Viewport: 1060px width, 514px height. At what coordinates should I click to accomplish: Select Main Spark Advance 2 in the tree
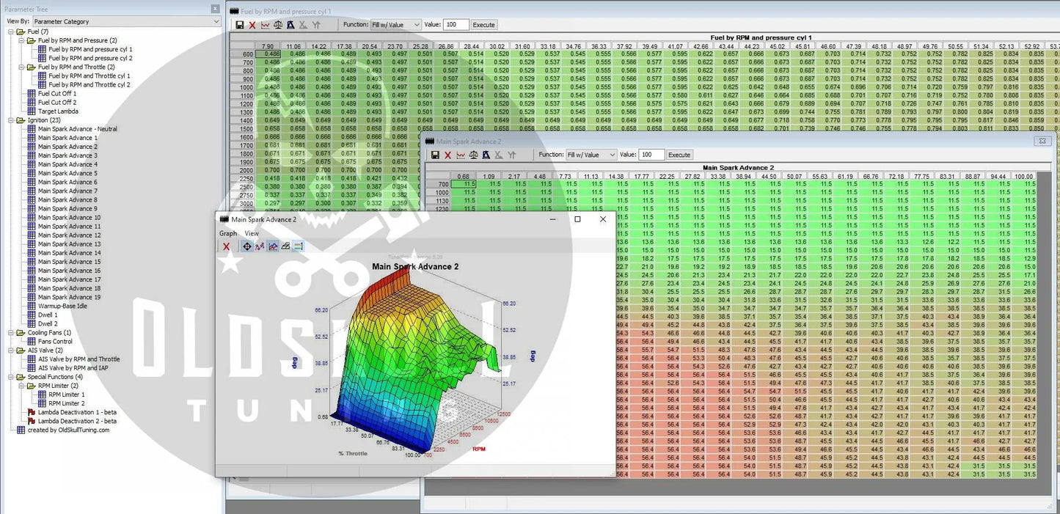(67, 147)
